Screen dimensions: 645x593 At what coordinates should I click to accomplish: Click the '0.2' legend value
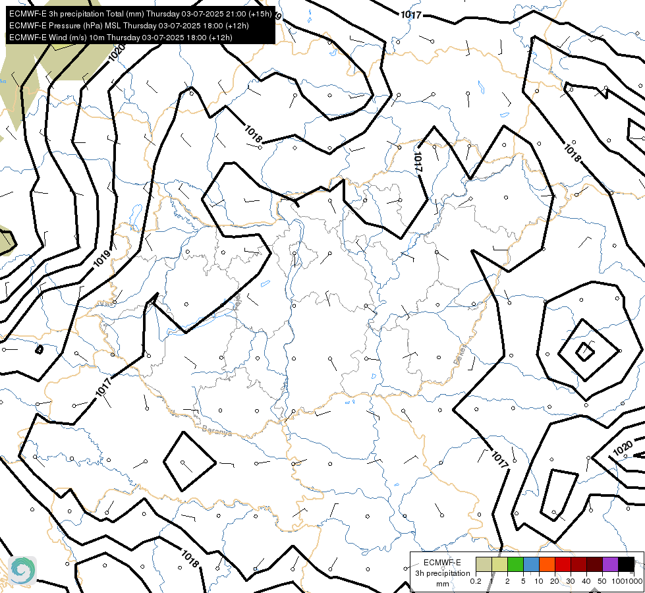[x=476, y=581]
